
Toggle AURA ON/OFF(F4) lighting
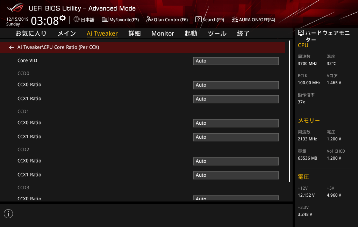pyautogui.click(x=235, y=20)
